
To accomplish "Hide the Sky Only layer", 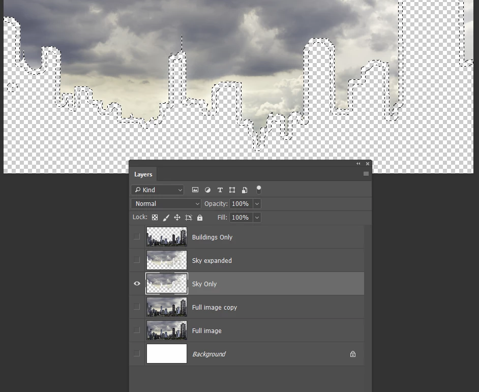I will (137, 284).
